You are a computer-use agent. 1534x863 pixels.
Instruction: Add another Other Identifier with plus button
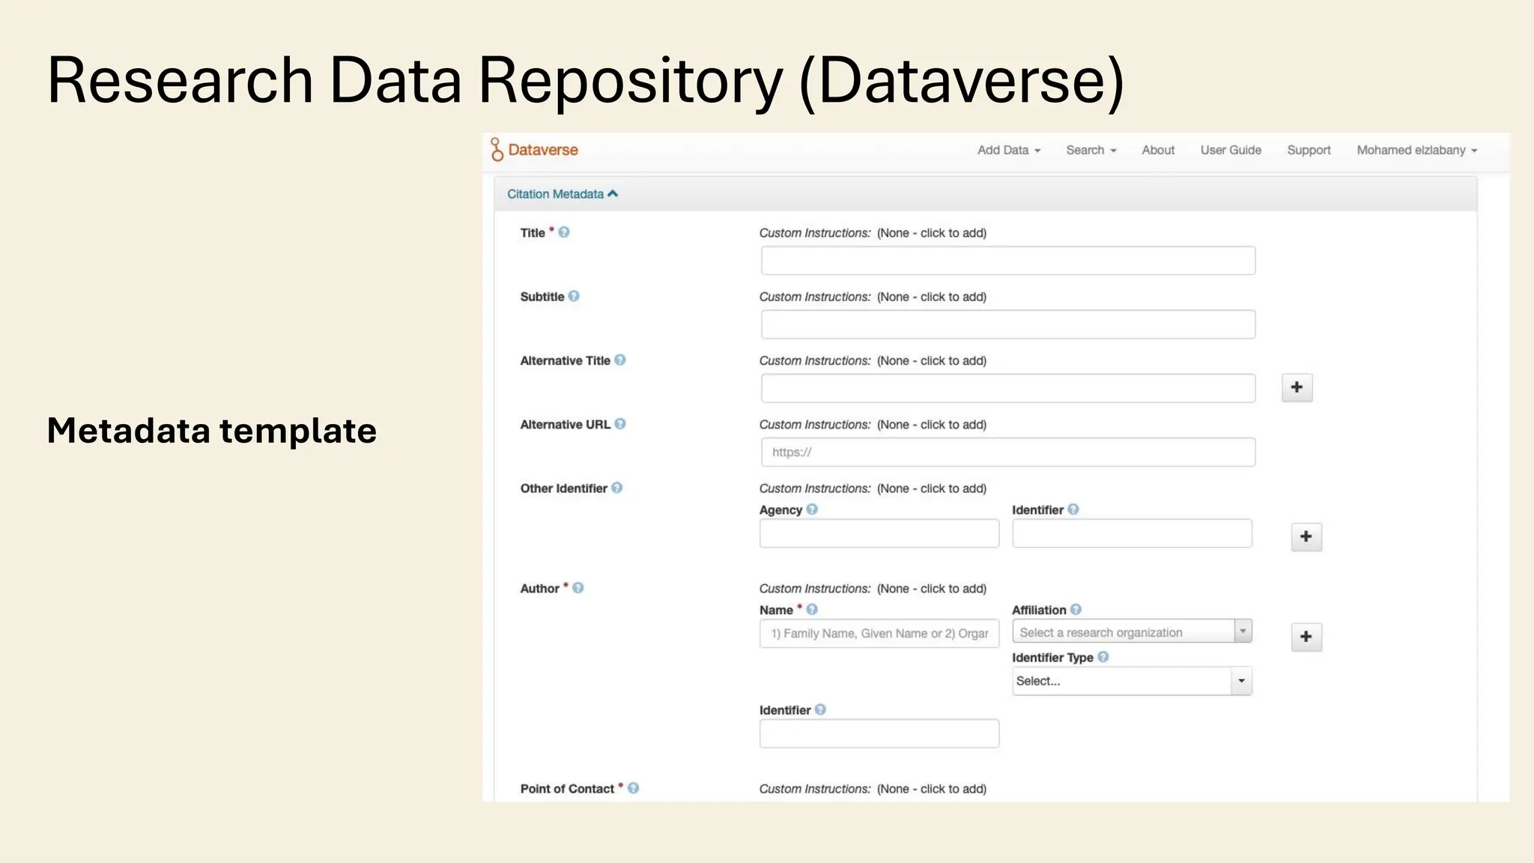coord(1306,536)
